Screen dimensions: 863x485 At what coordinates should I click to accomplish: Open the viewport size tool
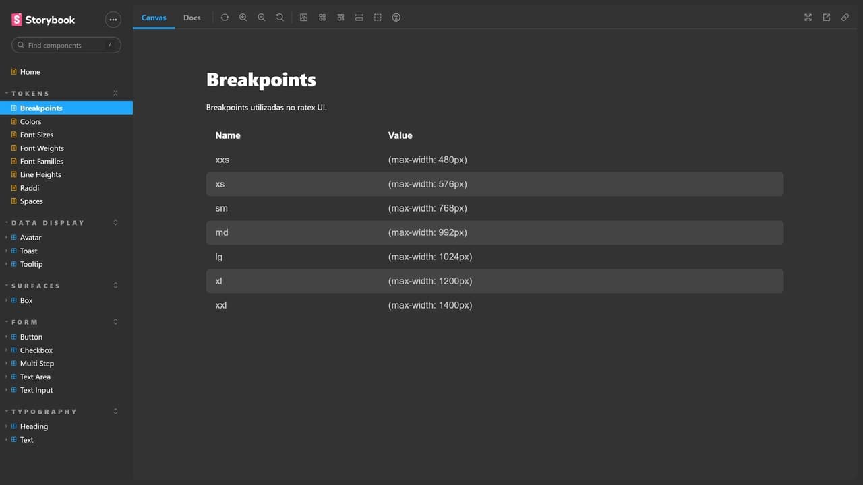point(341,18)
